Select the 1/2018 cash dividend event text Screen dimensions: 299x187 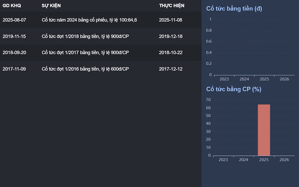[85, 36]
